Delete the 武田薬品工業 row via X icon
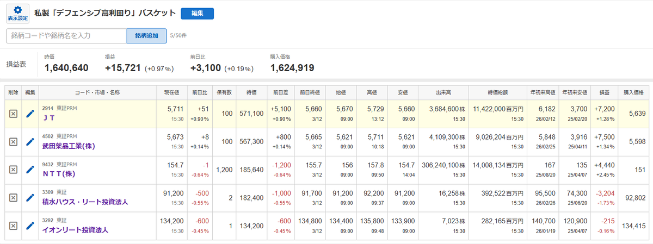Screen dimensions: 653x244 [x=14, y=141]
